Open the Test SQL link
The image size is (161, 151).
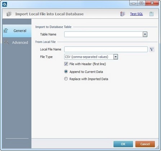137,14
